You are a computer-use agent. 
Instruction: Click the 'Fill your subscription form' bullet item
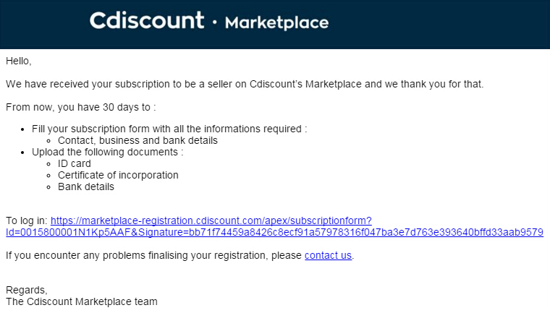click(169, 129)
